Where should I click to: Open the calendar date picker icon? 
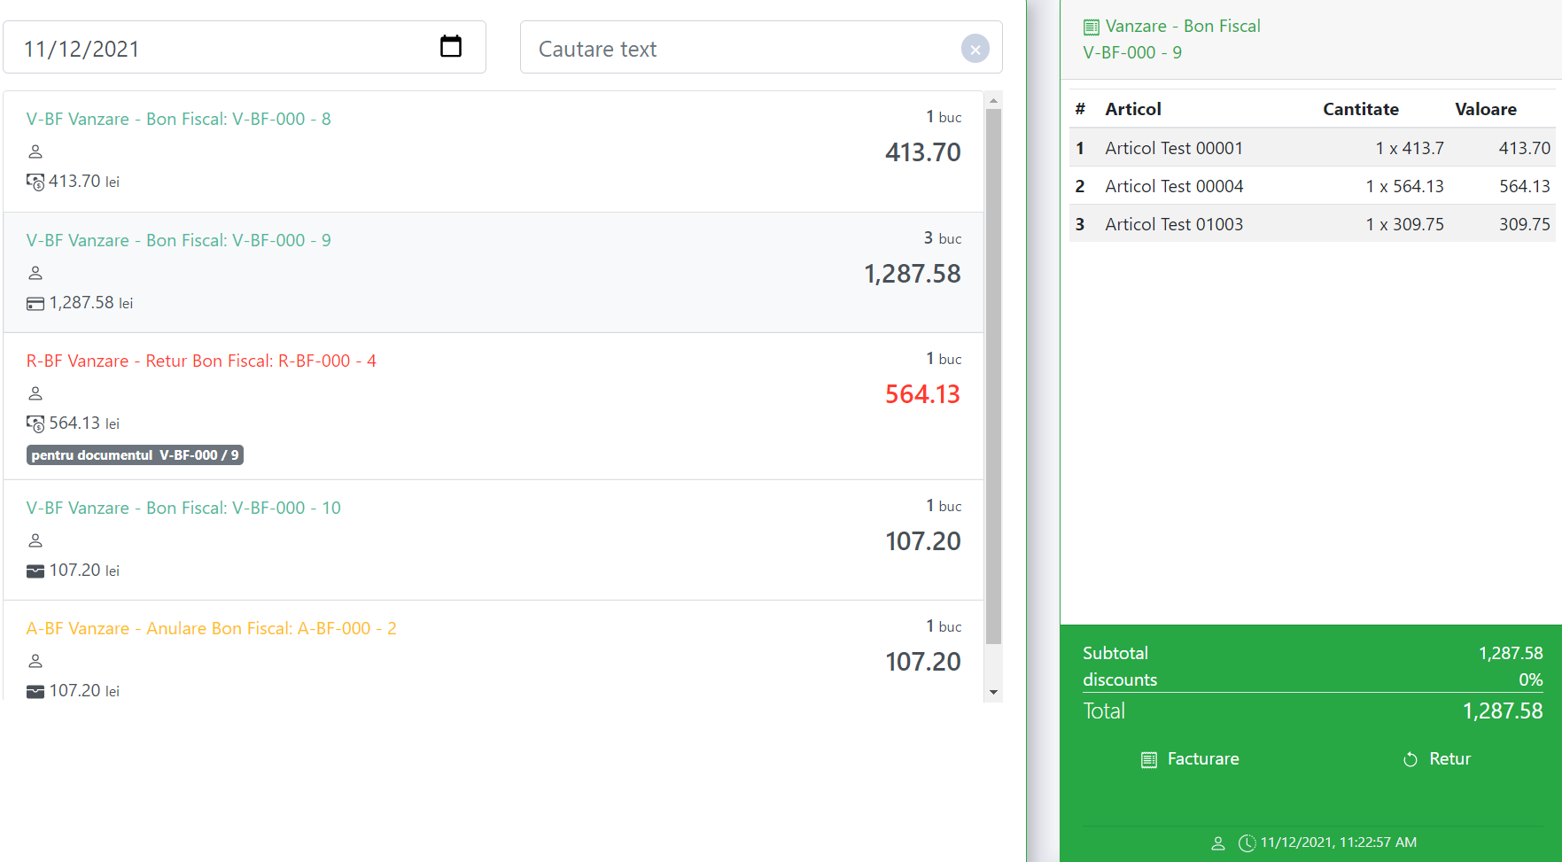[x=451, y=46]
